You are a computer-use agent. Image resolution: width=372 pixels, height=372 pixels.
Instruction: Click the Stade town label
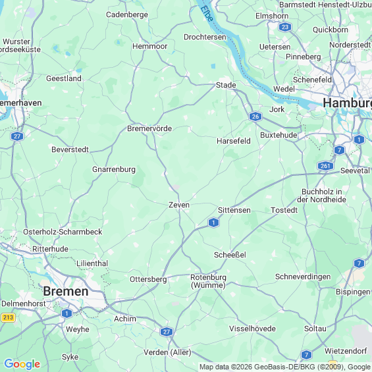pos(226,85)
